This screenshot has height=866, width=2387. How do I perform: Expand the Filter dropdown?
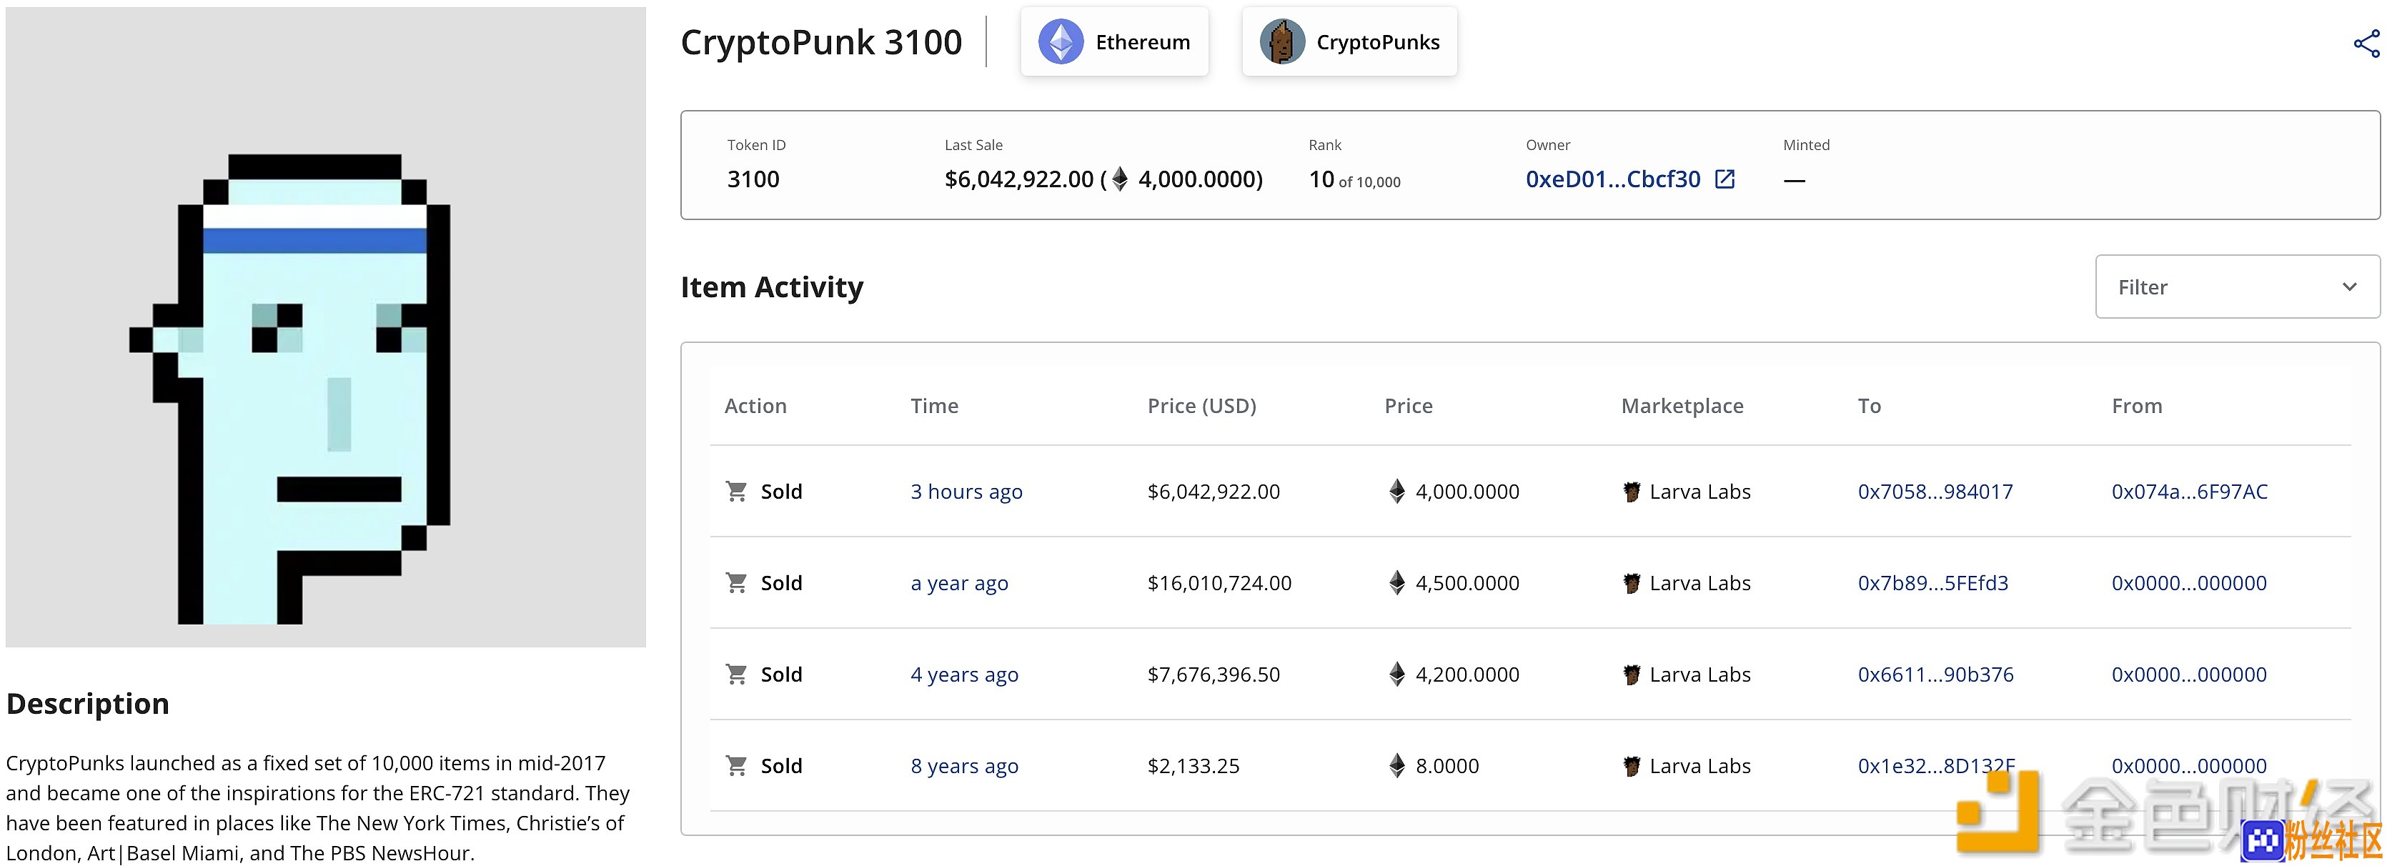pyautogui.click(x=2237, y=287)
